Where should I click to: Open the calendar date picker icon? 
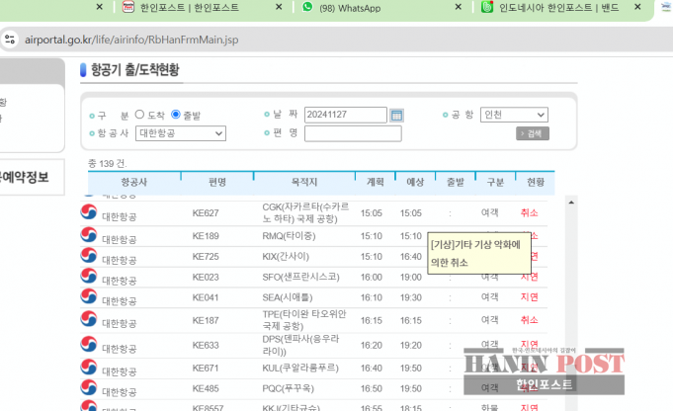(397, 116)
